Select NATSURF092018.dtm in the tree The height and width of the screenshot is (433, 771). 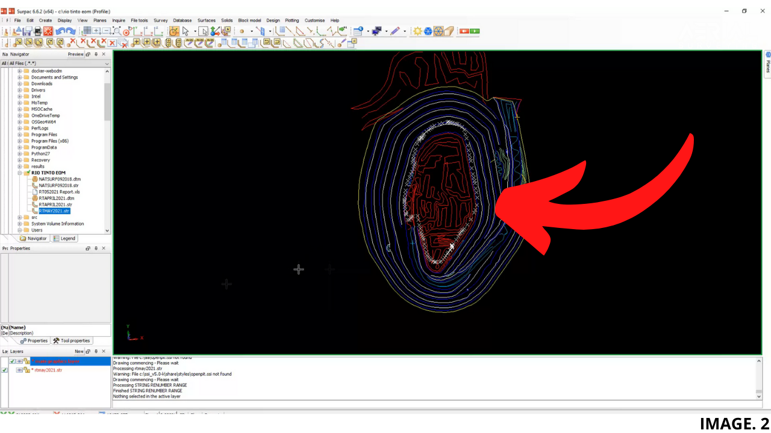point(60,179)
